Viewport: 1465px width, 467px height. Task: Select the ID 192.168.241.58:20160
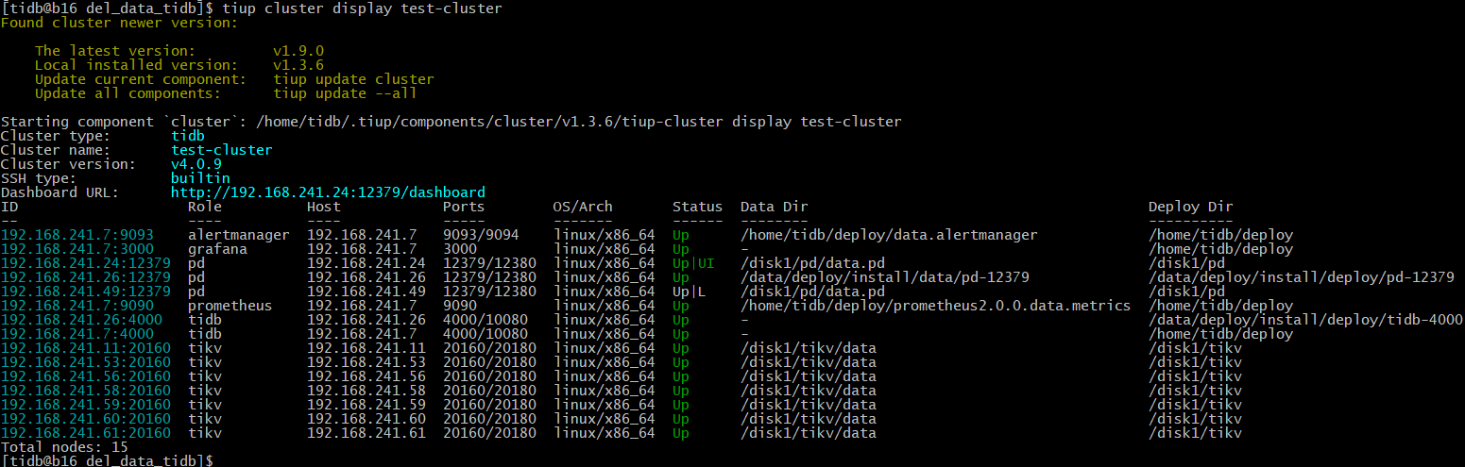[x=86, y=391]
